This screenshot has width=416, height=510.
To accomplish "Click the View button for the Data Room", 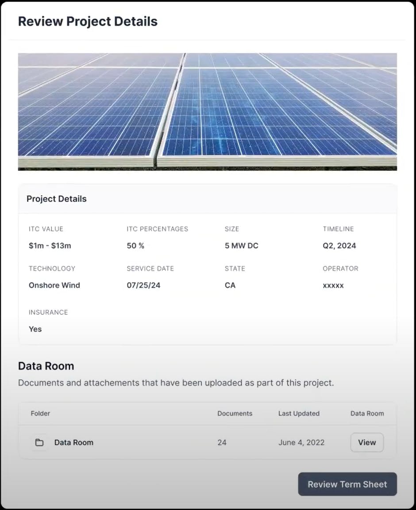I will (x=367, y=442).
